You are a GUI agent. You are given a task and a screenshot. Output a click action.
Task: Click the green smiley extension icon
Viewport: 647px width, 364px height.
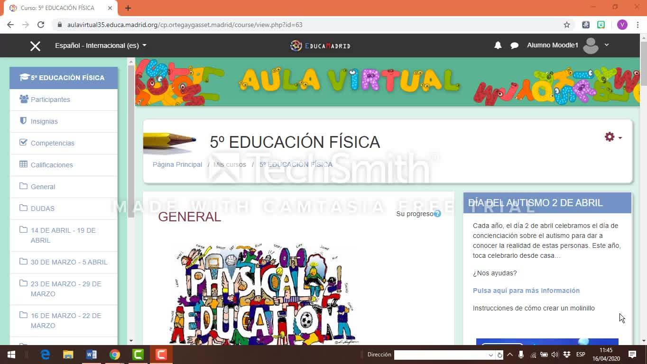601,25
